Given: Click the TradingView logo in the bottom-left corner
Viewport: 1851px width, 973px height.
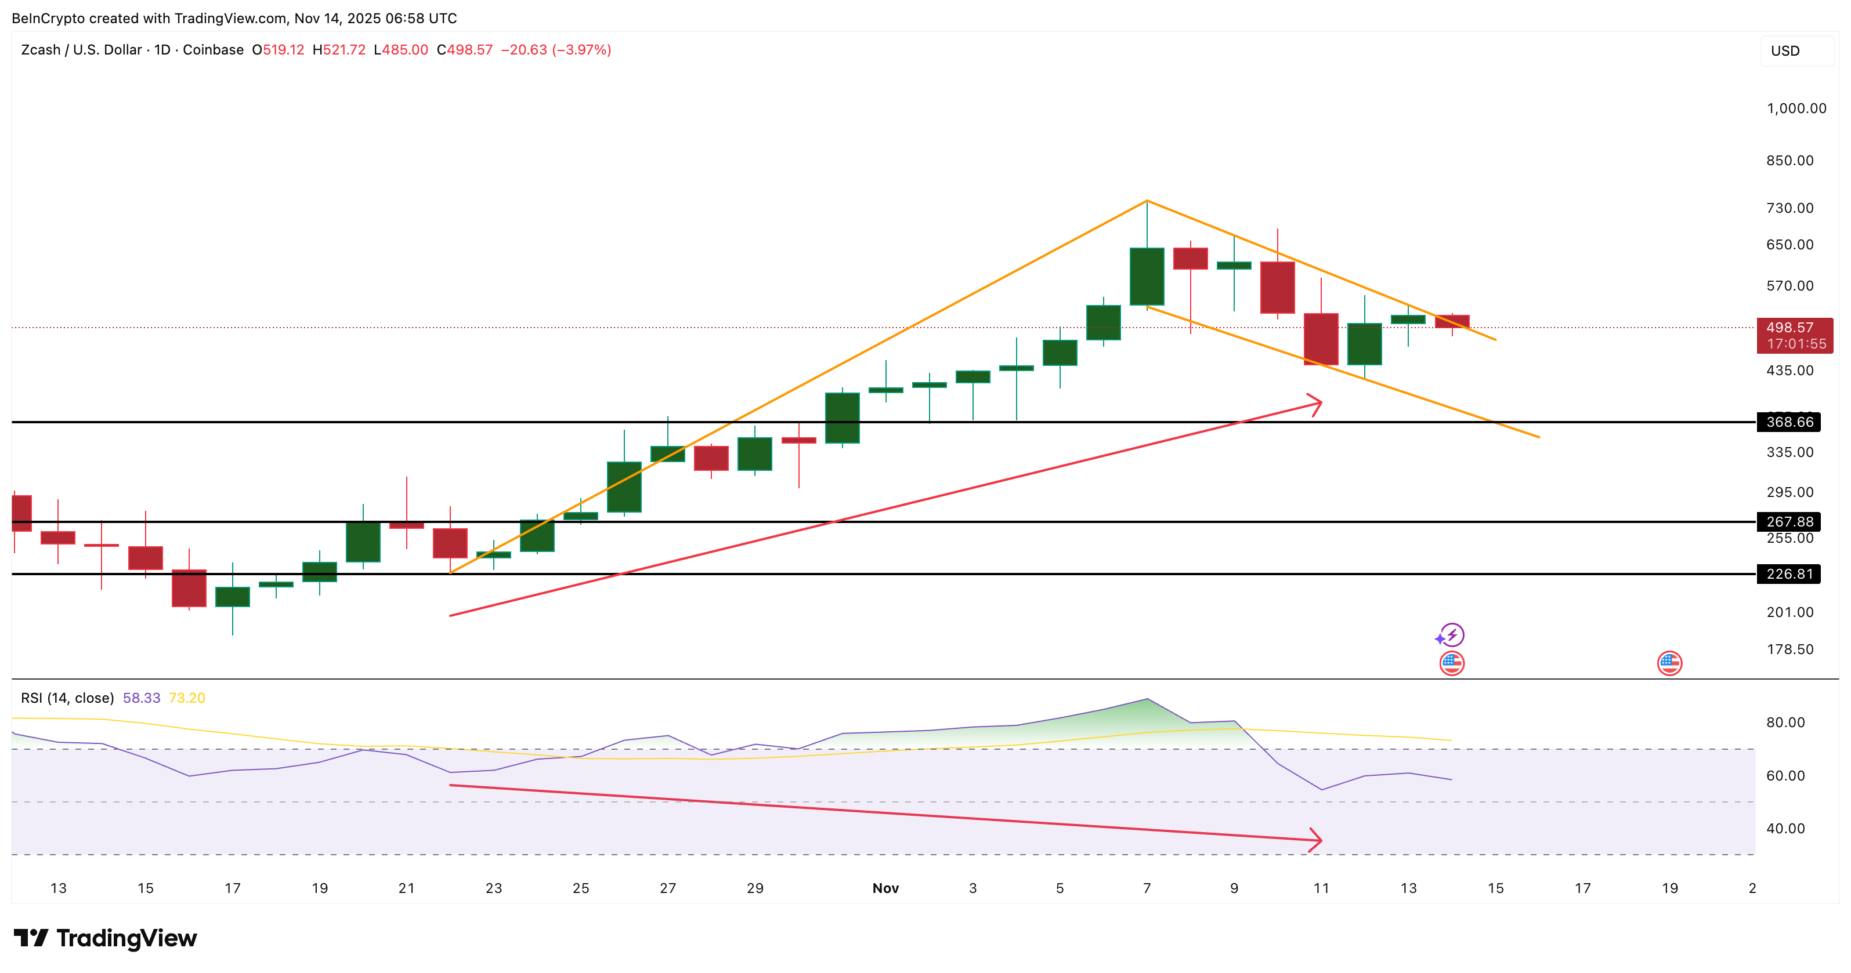Looking at the screenshot, I should tap(104, 937).
